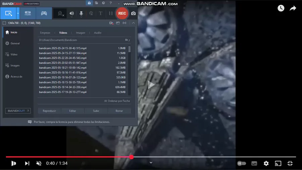The height and width of the screenshot is (170, 302).
Task: Click the Subir button
Action: tap(96, 111)
